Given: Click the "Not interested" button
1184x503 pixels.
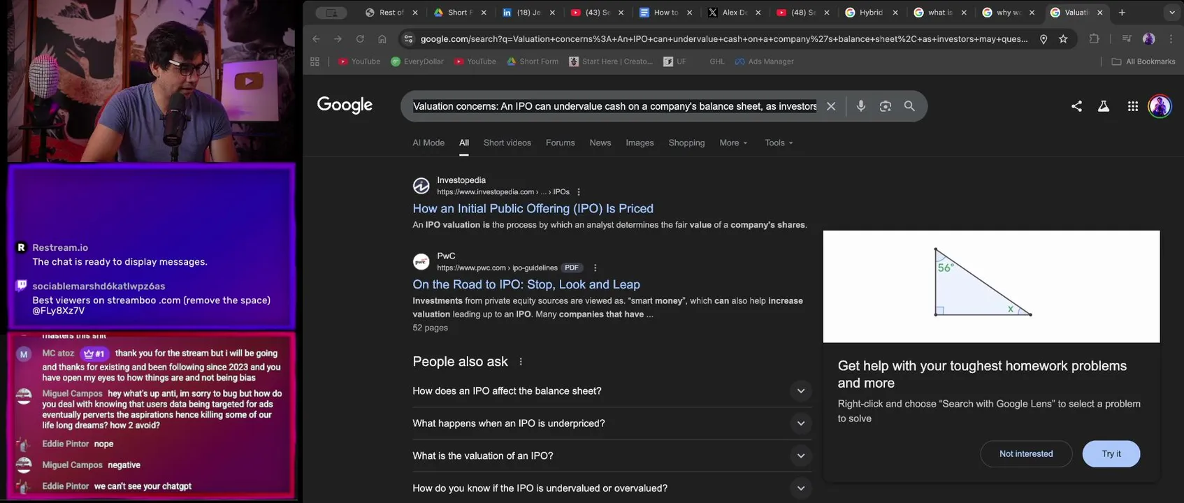Looking at the screenshot, I should click(x=1025, y=454).
